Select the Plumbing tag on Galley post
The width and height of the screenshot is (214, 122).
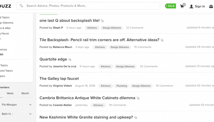click(x=122, y=86)
